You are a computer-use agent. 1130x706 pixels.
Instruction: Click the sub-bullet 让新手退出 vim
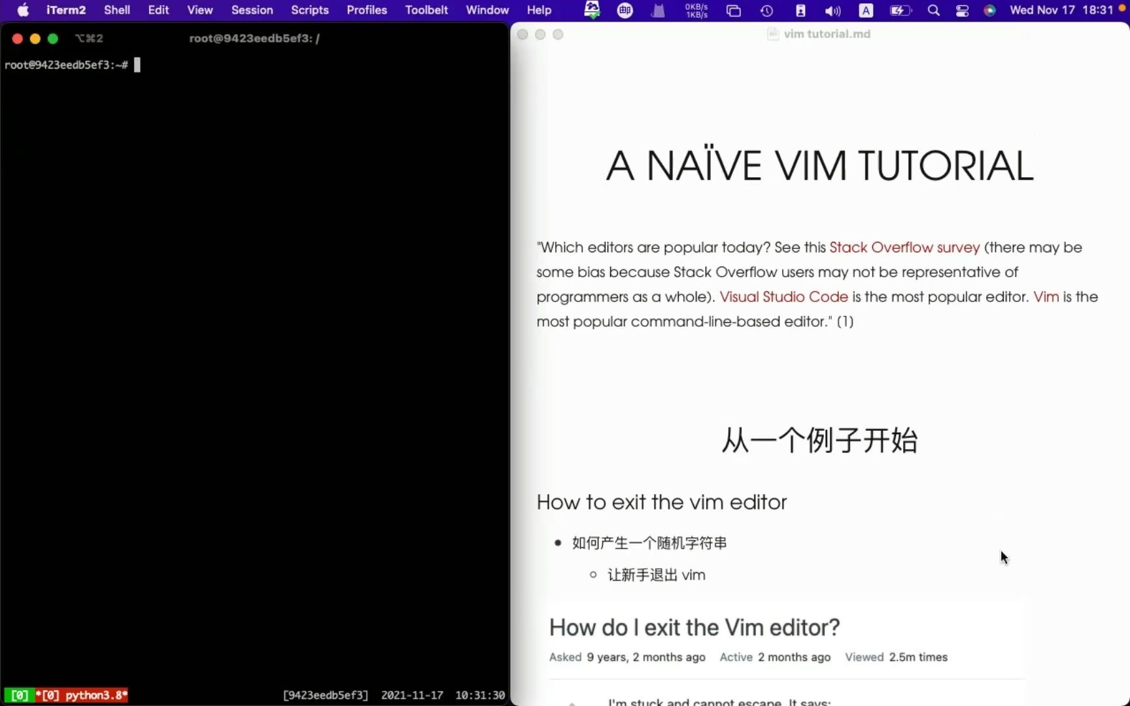(657, 575)
